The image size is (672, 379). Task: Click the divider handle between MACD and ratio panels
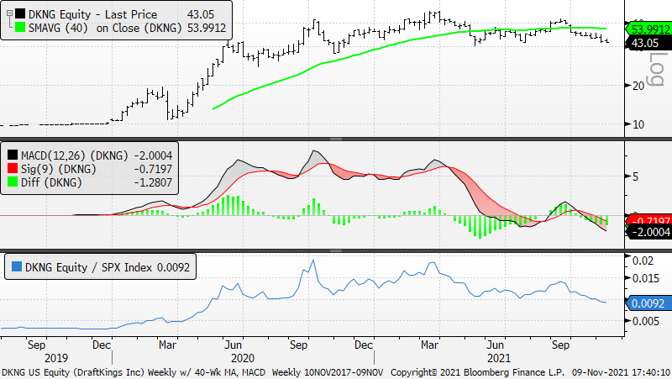pyautogui.click(x=335, y=250)
